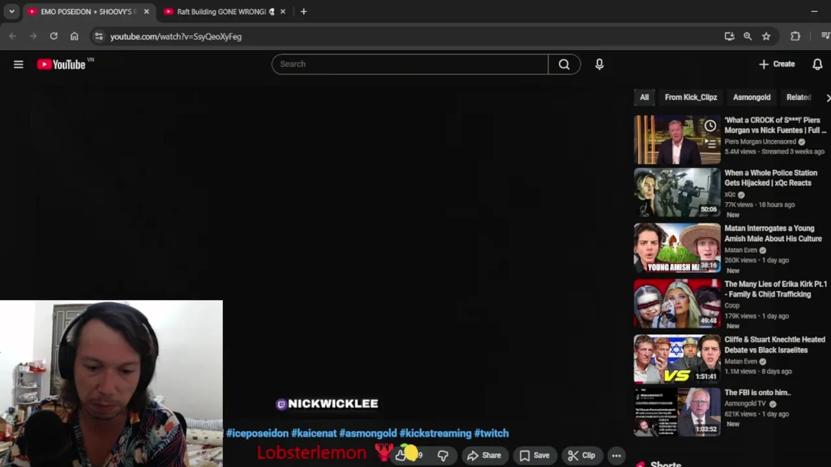Click the Piers Morgan Uncensored channel name
Viewport: 831px width, 467px height.
click(760, 141)
